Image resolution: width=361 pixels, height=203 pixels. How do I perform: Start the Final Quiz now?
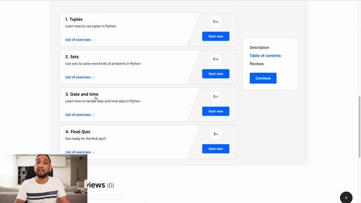pyautogui.click(x=215, y=149)
